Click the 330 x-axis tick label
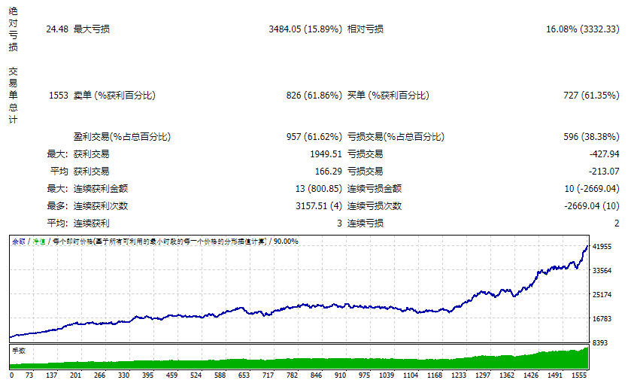 (123, 375)
